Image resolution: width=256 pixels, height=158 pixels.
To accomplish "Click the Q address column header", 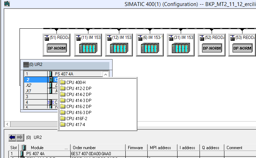I will 212,148.
